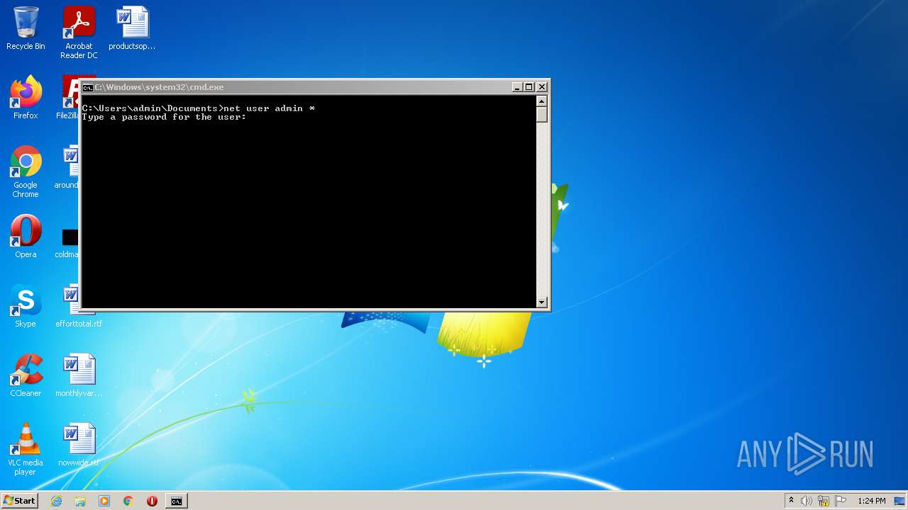Launch the Chrome taskbar icon

128,501
